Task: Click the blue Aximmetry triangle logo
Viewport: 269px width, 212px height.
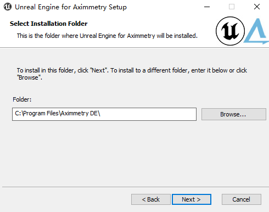Action: 256,31
